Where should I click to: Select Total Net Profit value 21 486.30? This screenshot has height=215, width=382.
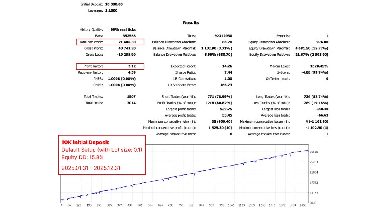click(x=127, y=42)
